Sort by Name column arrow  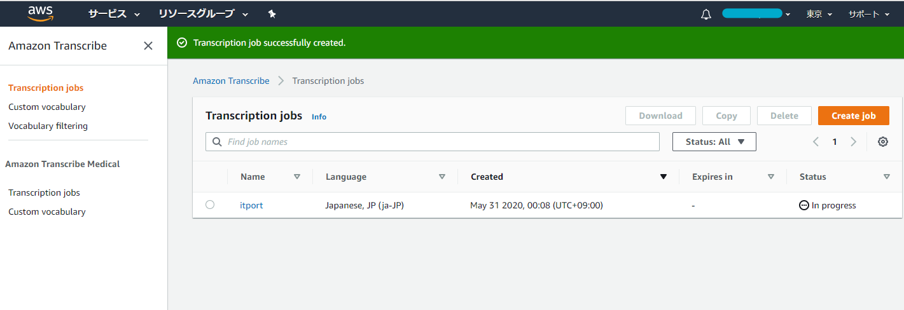point(297,177)
